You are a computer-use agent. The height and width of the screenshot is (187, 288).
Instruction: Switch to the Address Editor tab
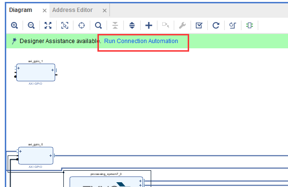[72, 10]
